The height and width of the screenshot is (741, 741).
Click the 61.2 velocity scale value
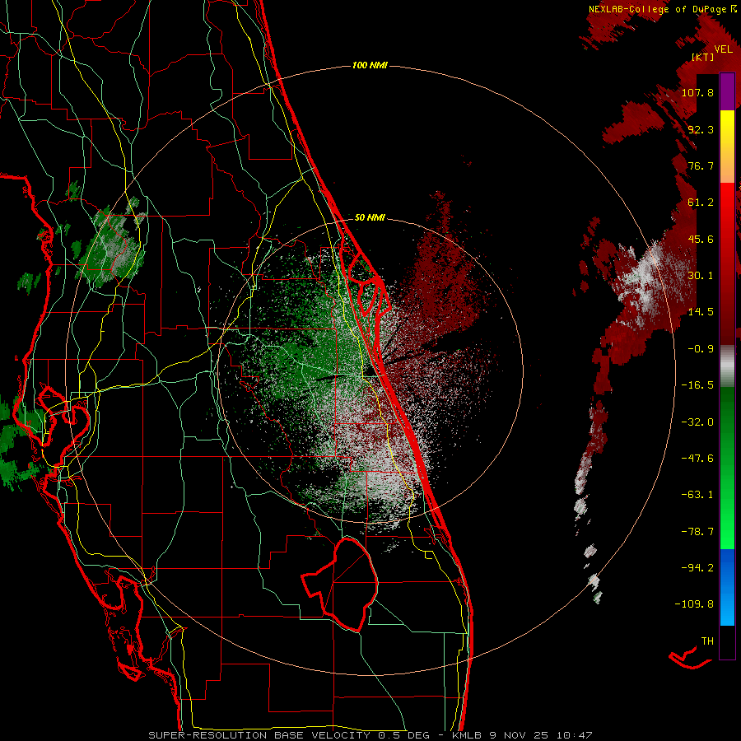click(701, 203)
